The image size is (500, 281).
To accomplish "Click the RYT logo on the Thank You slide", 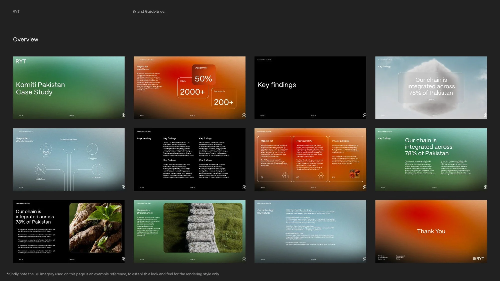I will coord(478,259).
